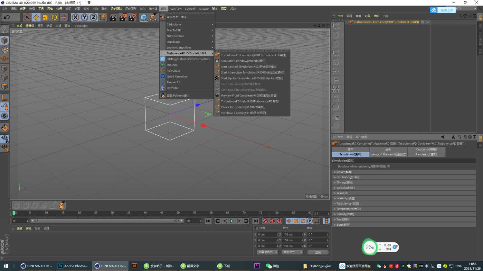Click the Pen spline tool icon
This screenshot has height=271, width=483.
(x=153, y=17)
